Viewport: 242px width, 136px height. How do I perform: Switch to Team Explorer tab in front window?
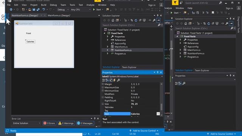[129, 67]
